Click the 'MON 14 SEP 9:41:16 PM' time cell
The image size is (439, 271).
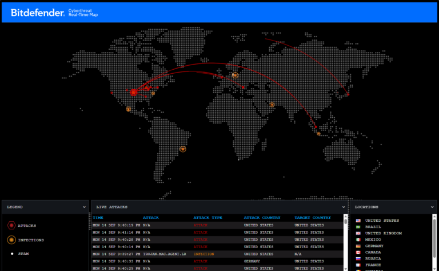tap(116, 232)
